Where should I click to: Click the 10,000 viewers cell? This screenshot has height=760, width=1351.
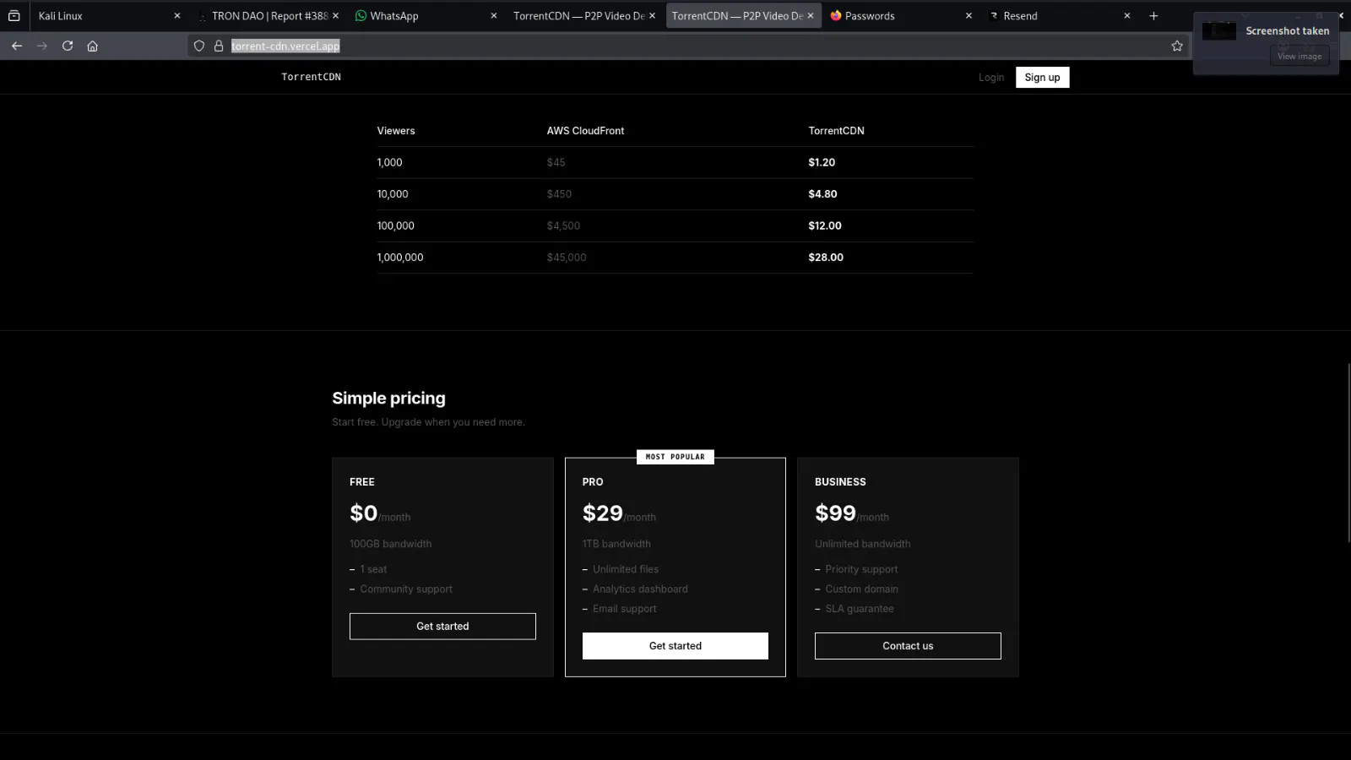tap(393, 194)
